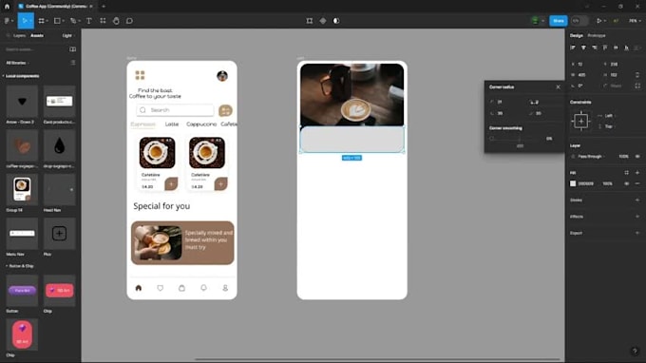This screenshot has height=363, width=646.
Task: Close the Corner radius popup
Action: [x=558, y=86]
